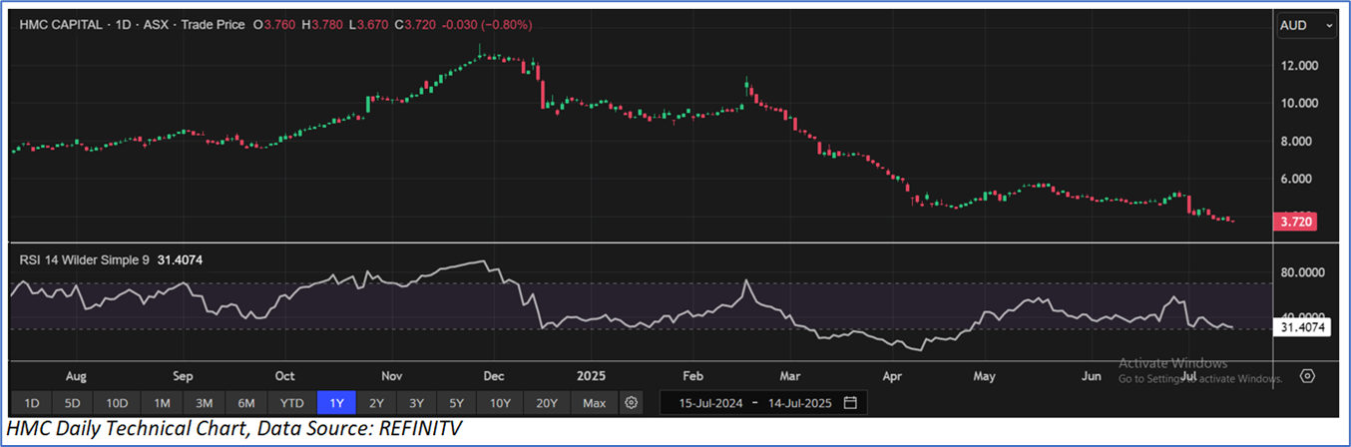Open time range settings gear icon
The image size is (1351, 447).
[x=631, y=403]
